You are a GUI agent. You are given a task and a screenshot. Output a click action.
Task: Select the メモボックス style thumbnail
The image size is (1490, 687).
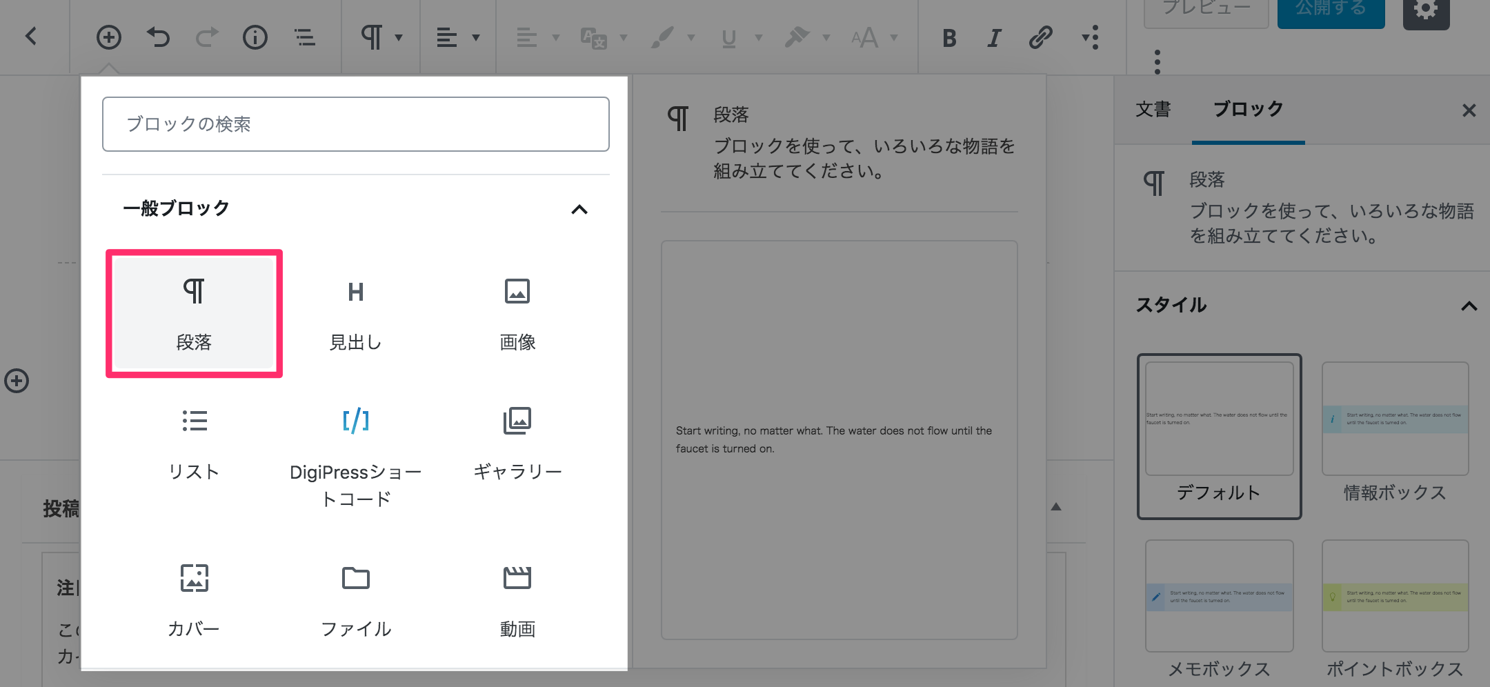click(1220, 608)
